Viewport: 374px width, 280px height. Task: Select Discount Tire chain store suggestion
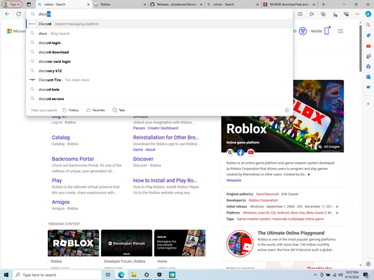(159, 80)
